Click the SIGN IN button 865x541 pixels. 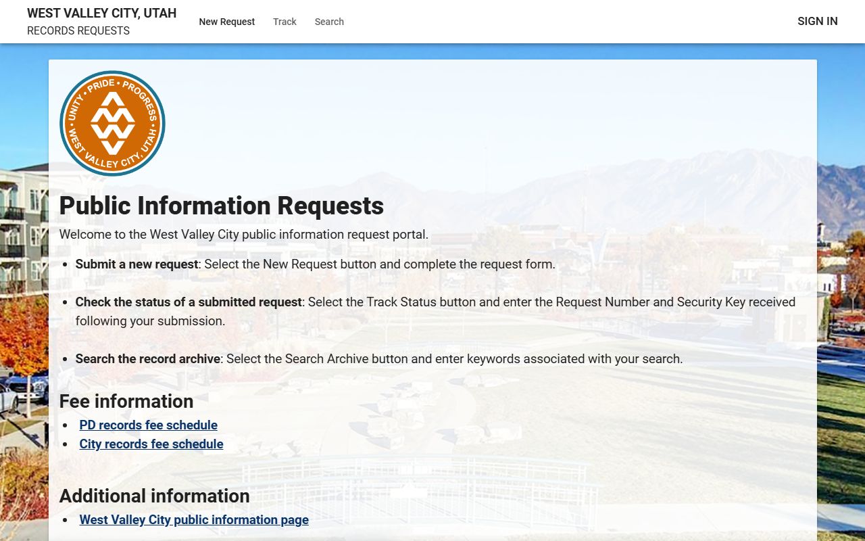coord(817,21)
